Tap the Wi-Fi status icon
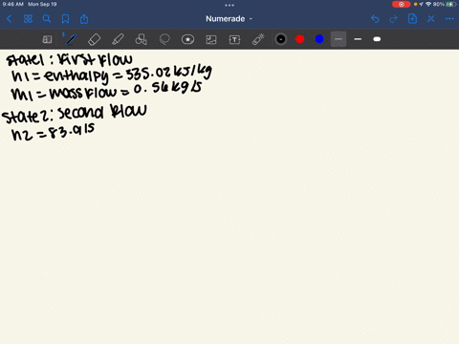Viewport: 459px width, 344px height. (428, 4)
